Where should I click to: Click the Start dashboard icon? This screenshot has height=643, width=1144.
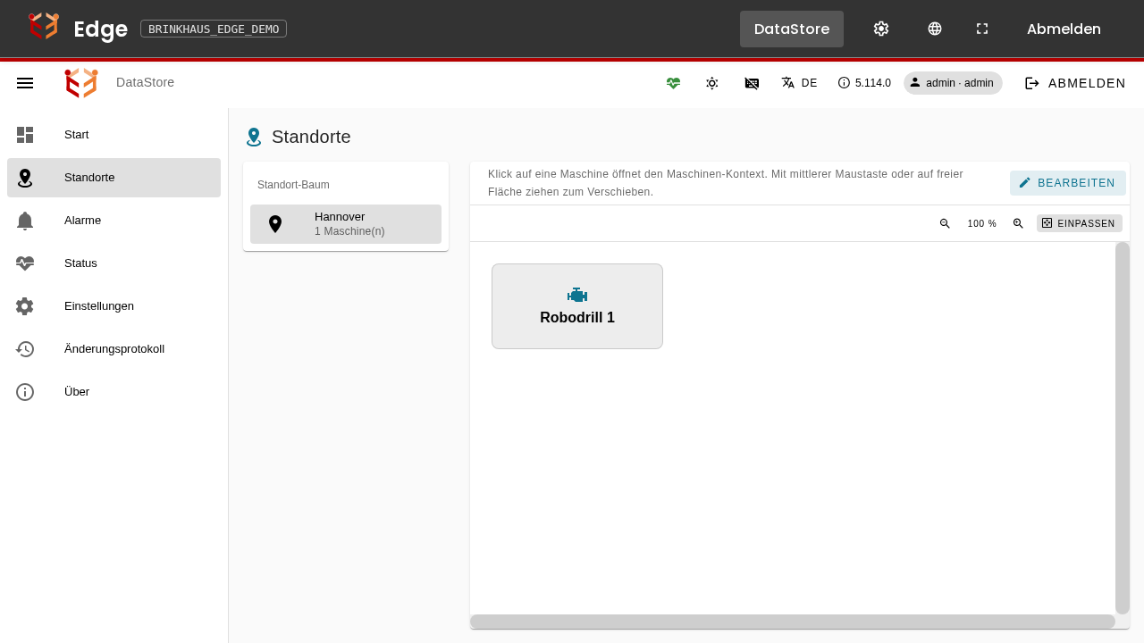25,135
